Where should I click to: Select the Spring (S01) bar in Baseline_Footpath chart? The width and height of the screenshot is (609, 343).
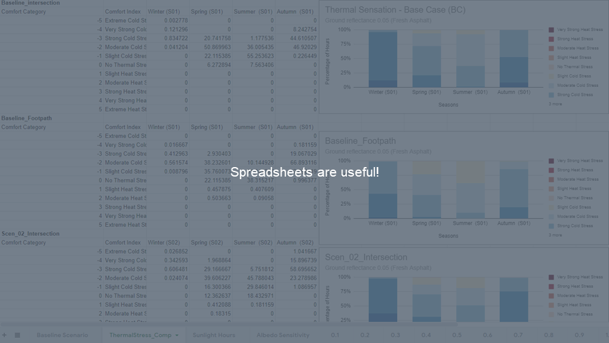[426, 189]
